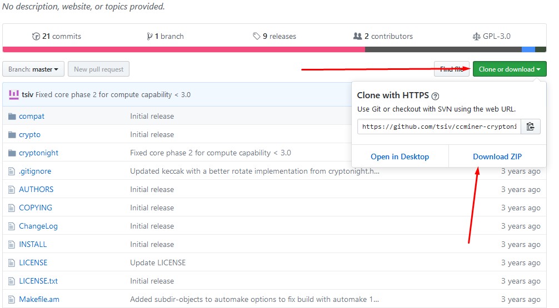Open the Branch: master dropdown
Screen dimensions: 559x308
point(33,69)
